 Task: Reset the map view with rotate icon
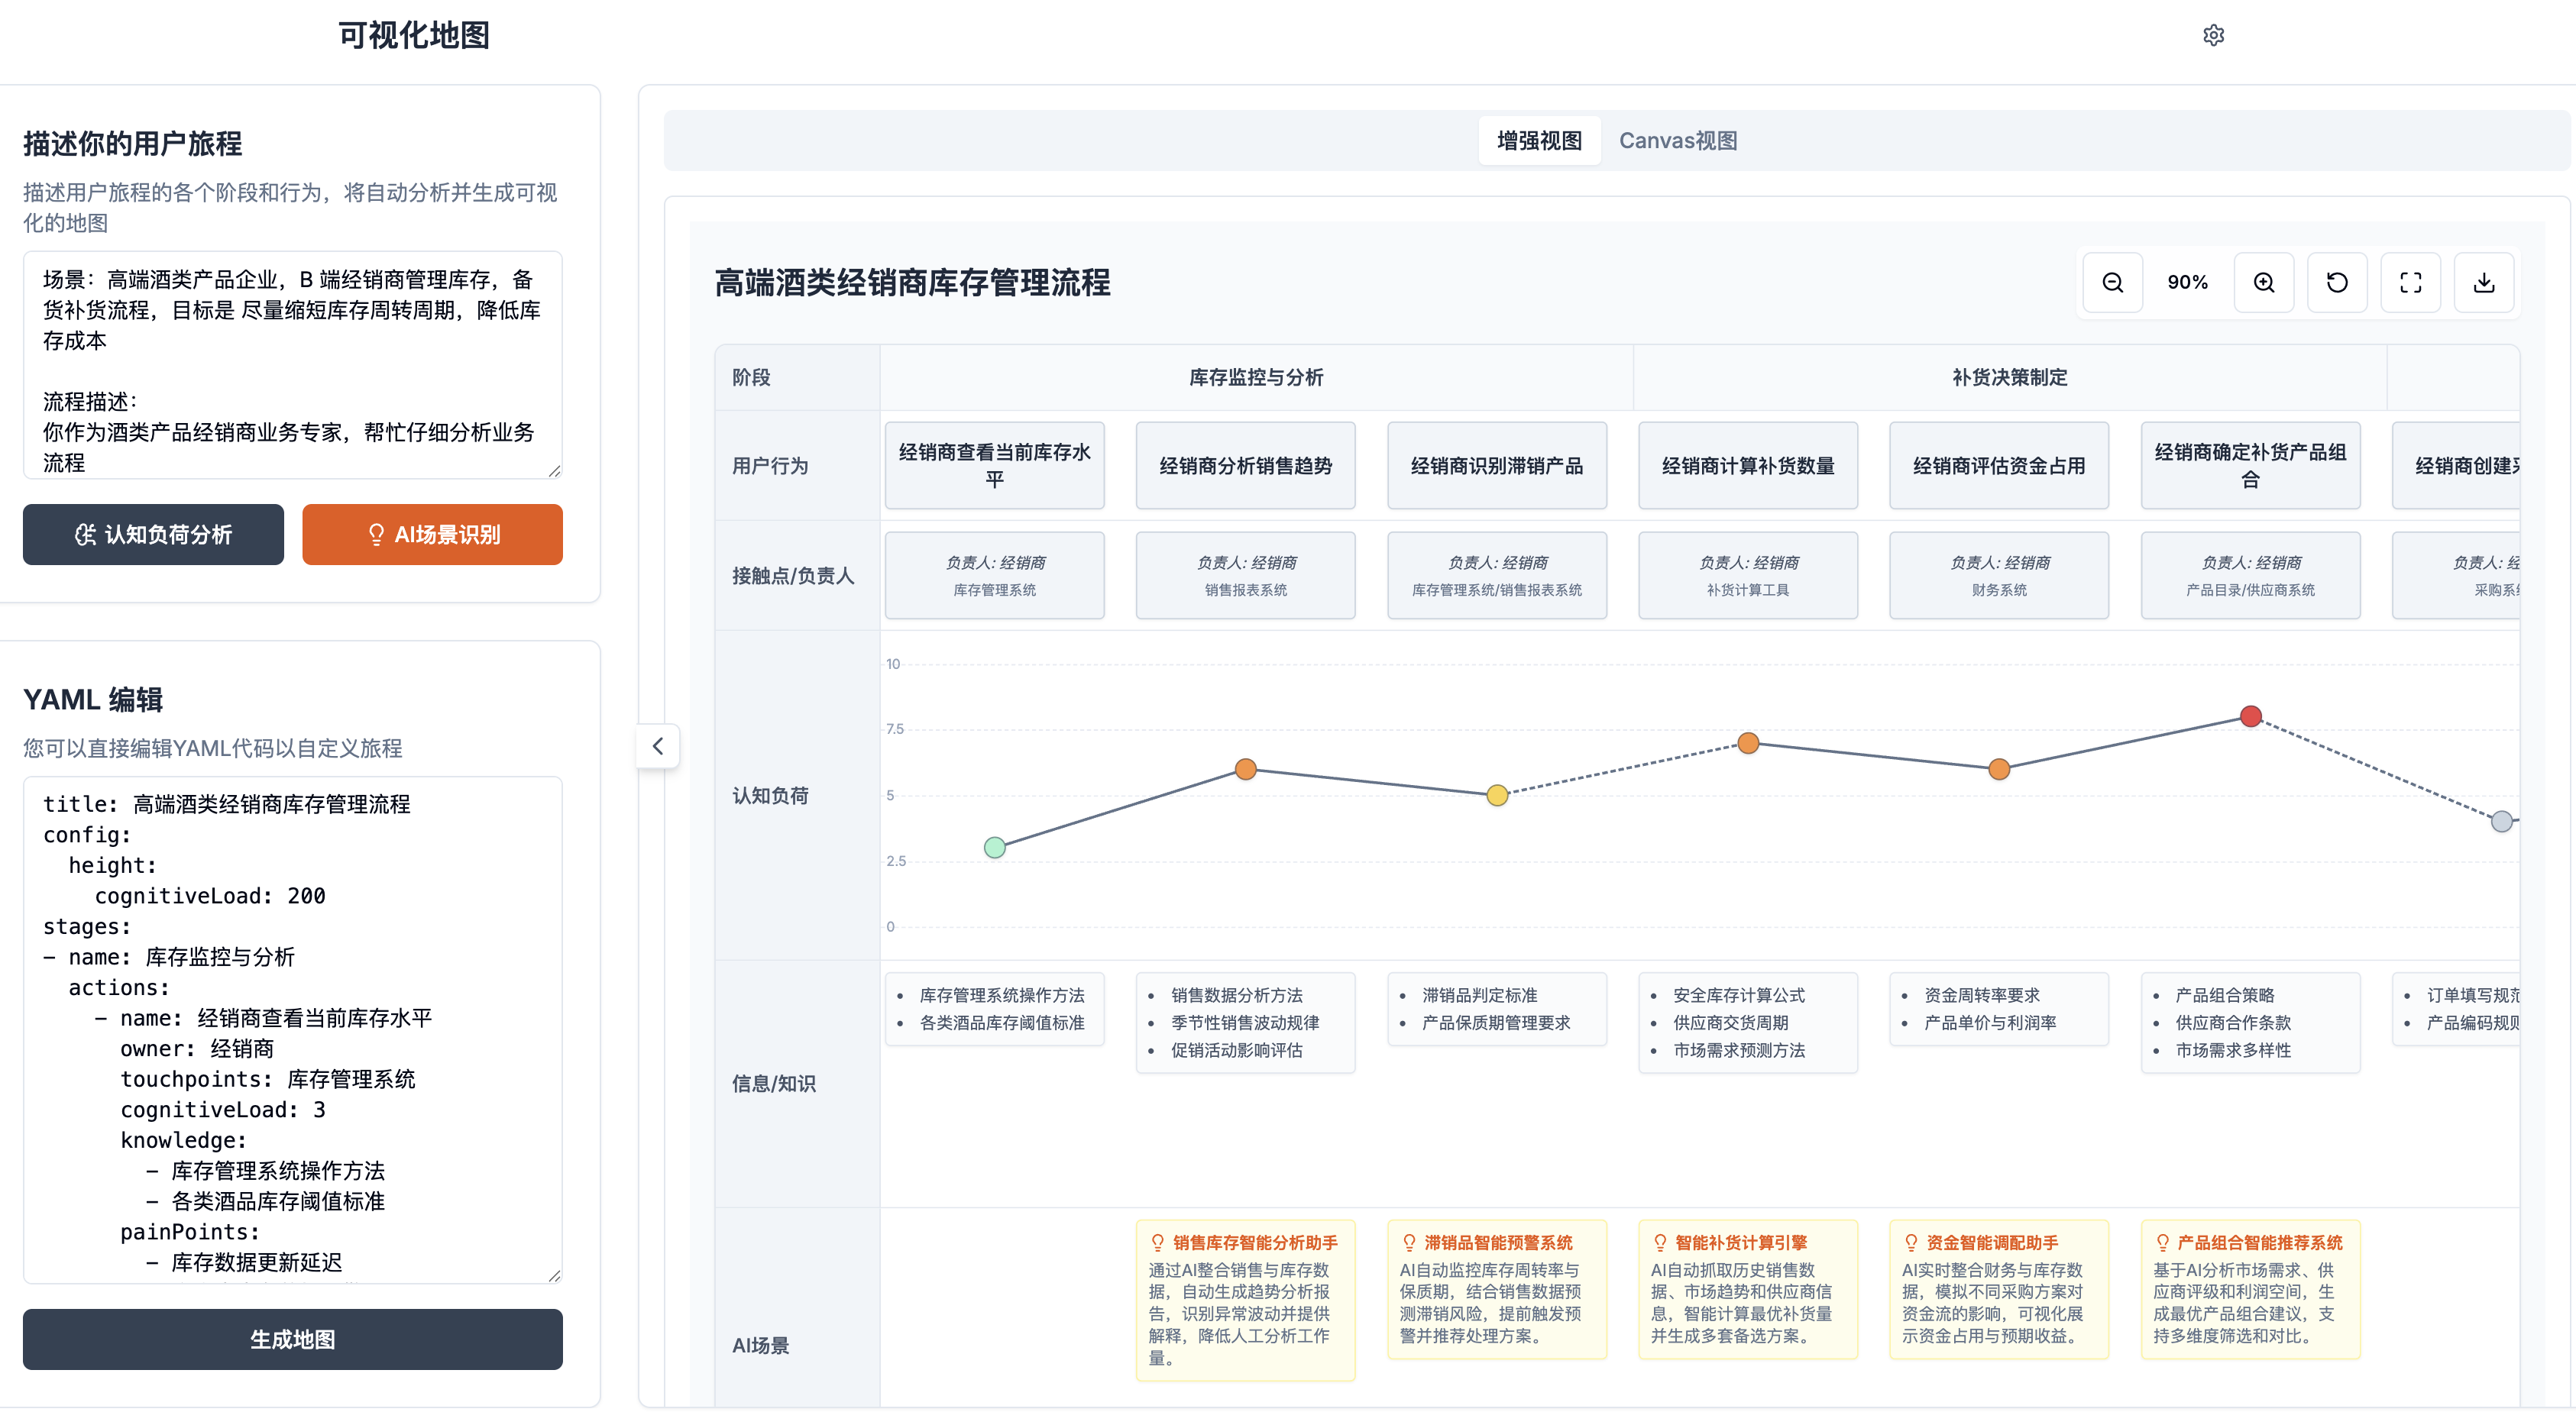2337,283
